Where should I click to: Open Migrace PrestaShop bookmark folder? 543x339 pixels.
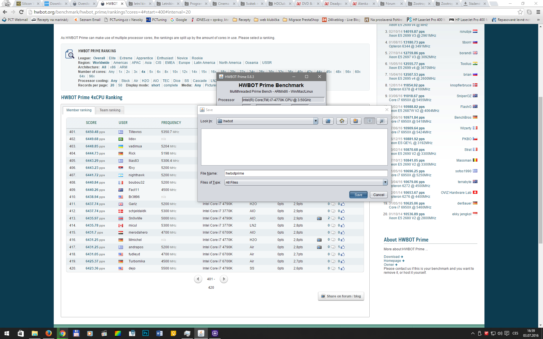(301, 20)
